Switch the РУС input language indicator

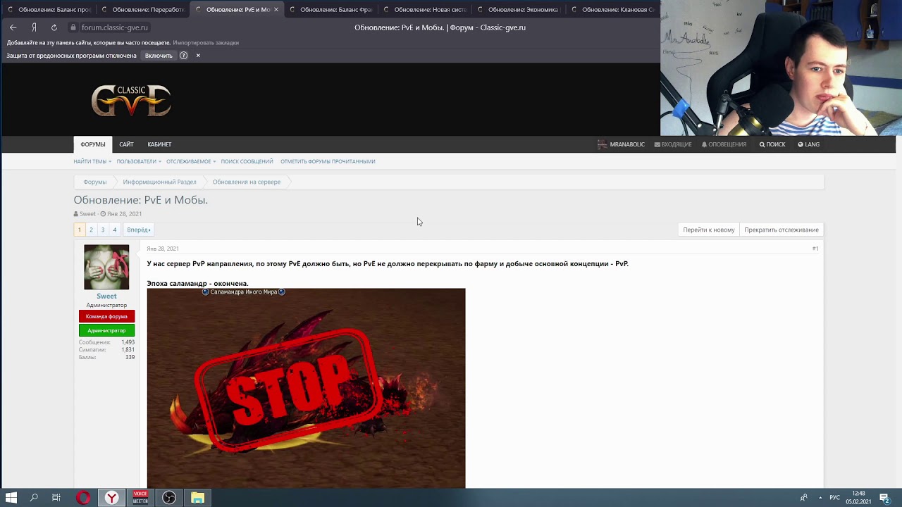pyautogui.click(x=835, y=498)
